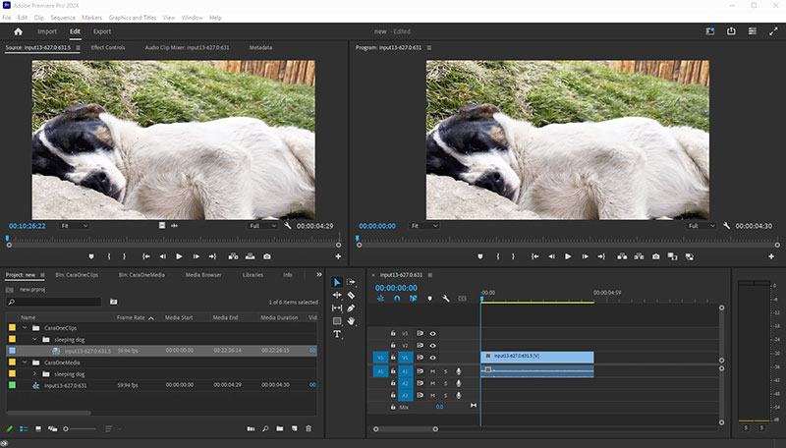The width and height of the screenshot is (786, 448).
Task: Open the Markers menu
Action: [91, 18]
